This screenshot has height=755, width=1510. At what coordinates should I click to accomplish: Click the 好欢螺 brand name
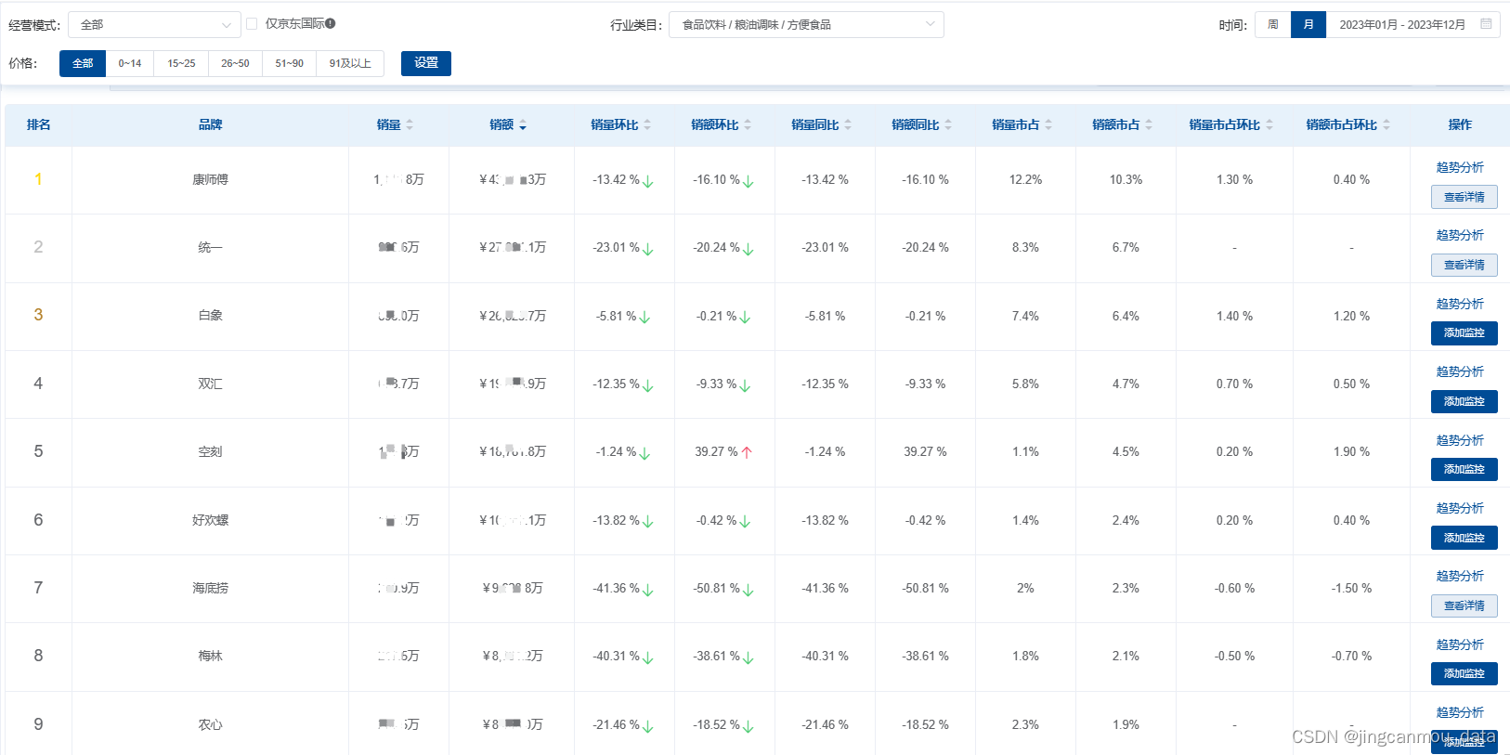pos(211,520)
